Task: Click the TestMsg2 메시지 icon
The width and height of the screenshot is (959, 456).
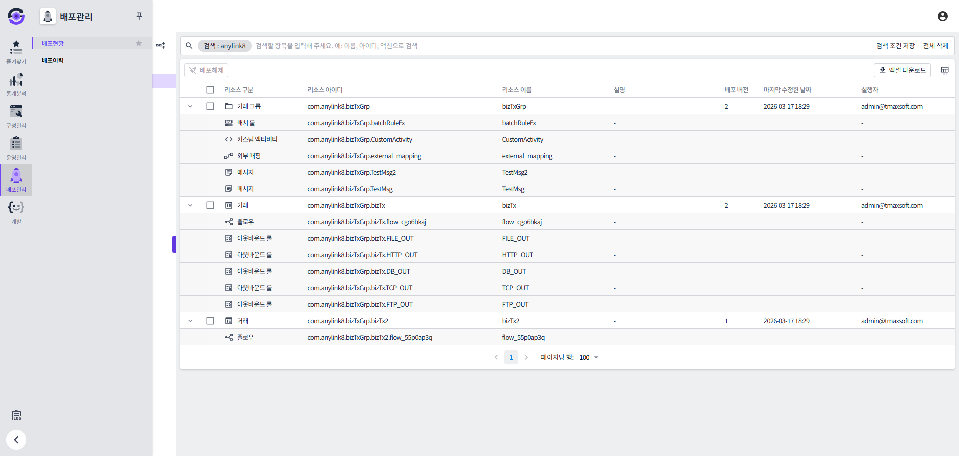Action: (229, 172)
